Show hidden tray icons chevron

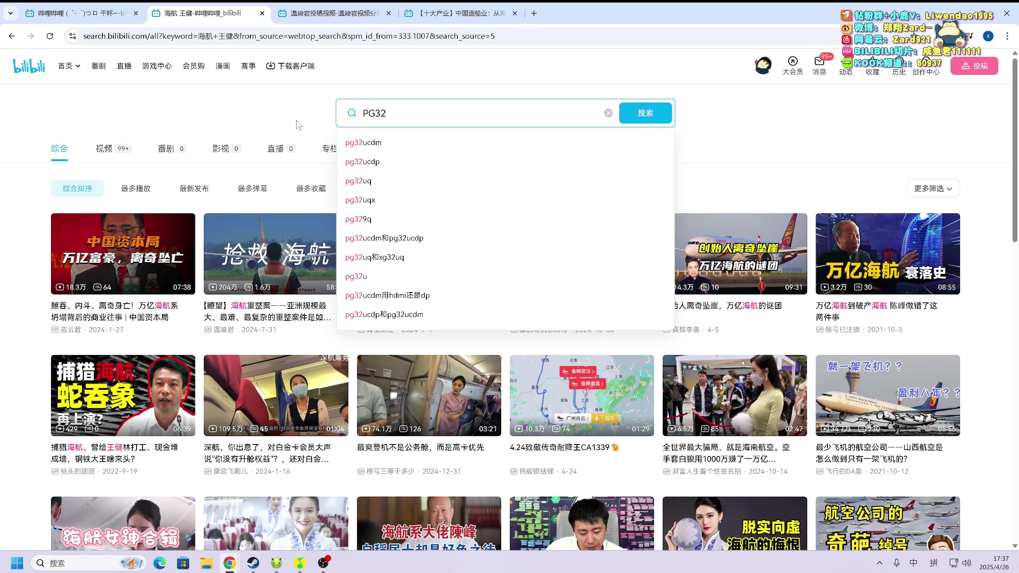tap(880, 563)
